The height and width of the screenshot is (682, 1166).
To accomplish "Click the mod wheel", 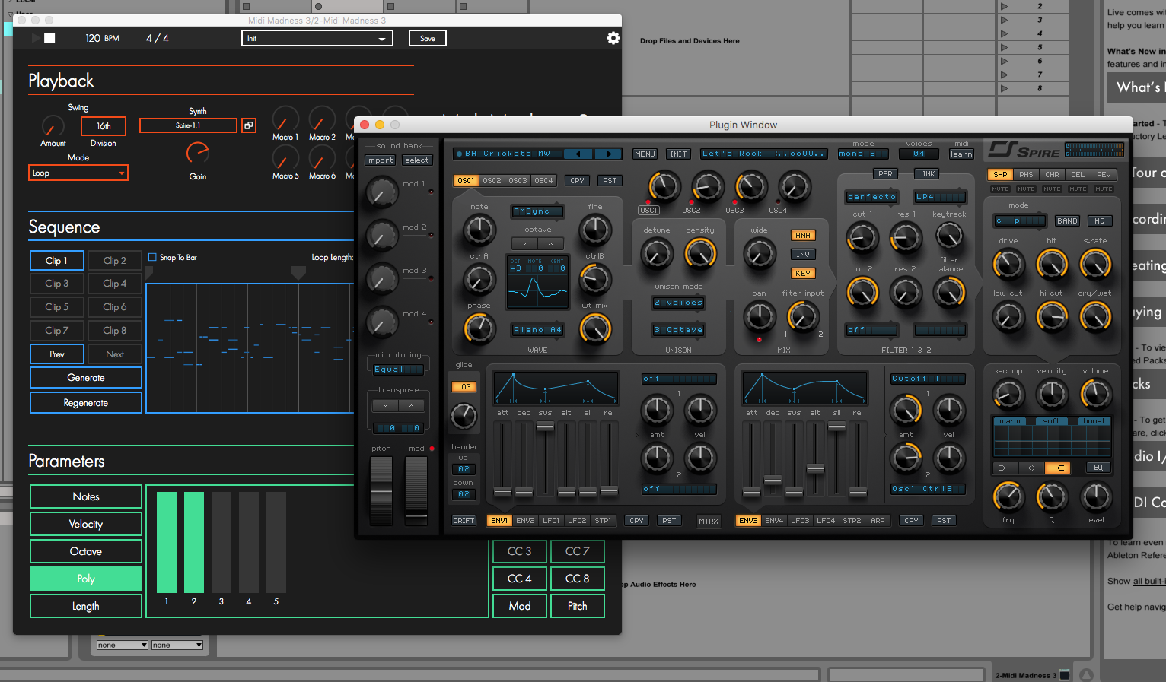I will pos(416,490).
